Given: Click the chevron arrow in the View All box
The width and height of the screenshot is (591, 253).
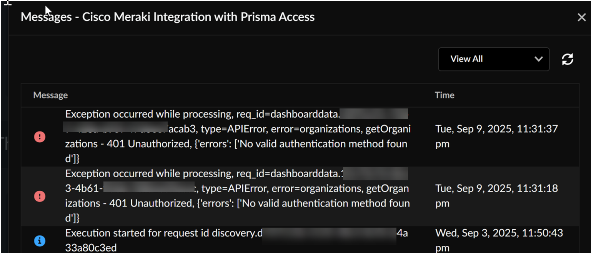Looking at the screenshot, I should [538, 59].
